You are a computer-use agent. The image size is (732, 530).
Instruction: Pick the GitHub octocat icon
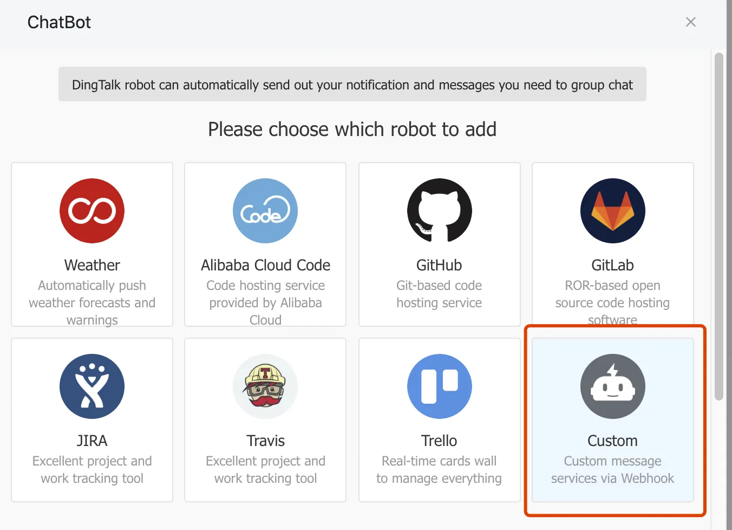439,211
